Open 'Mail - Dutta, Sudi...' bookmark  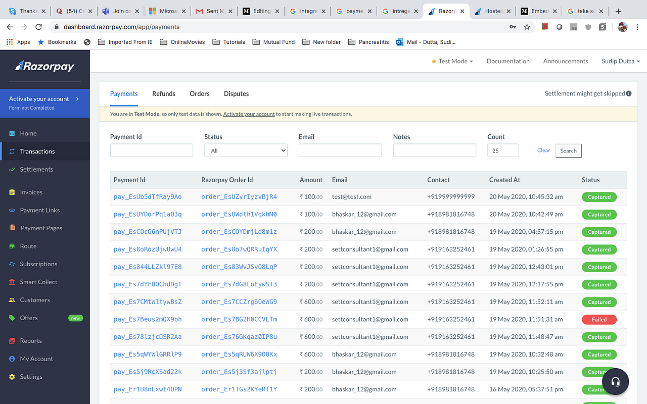(426, 42)
